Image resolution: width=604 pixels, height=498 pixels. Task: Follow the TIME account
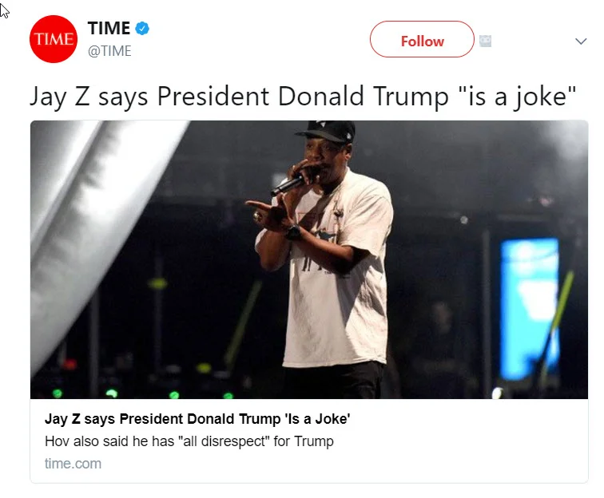coord(422,40)
